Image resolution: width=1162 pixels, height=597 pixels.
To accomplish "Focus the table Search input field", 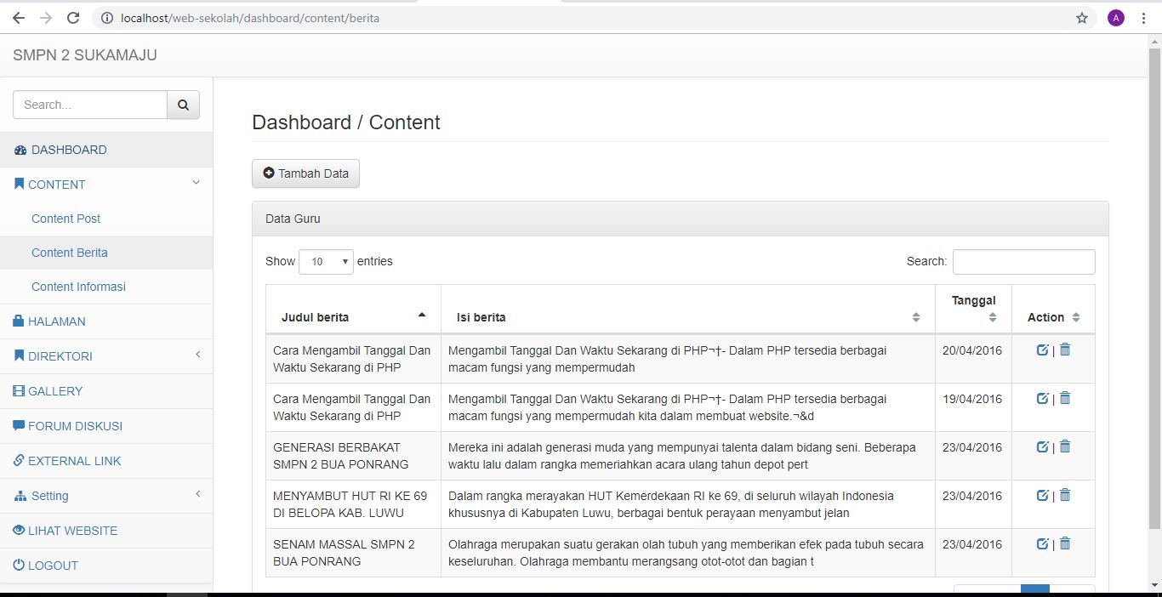I will 1023,262.
